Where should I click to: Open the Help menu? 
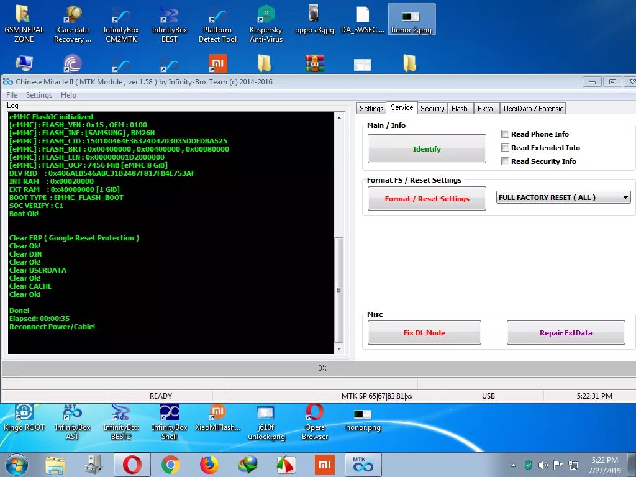[x=68, y=95]
